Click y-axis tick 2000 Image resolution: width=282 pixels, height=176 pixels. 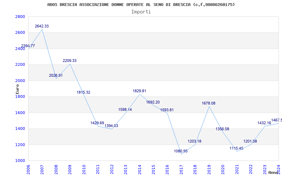(x=20, y=81)
